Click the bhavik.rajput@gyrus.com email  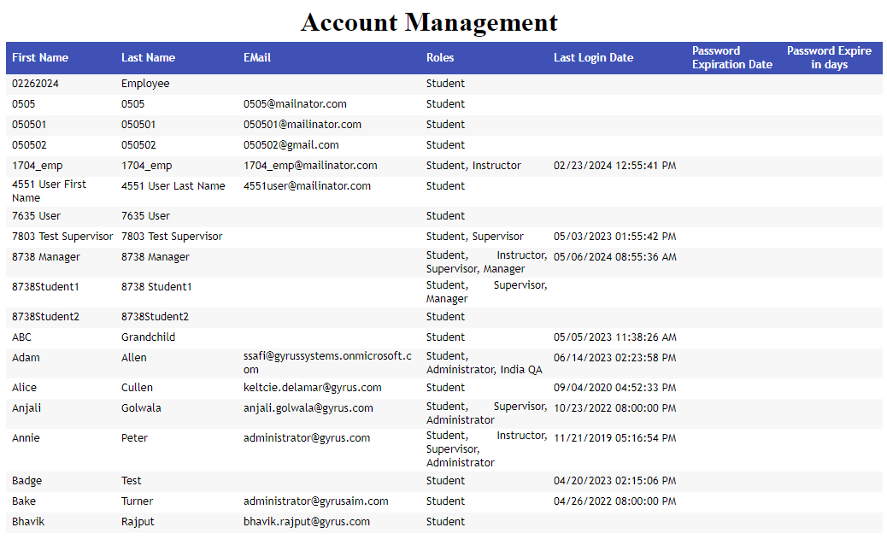pyautogui.click(x=307, y=522)
